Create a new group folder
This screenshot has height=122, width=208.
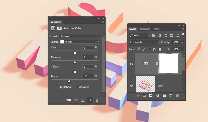pyautogui.click(x=164, y=96)
